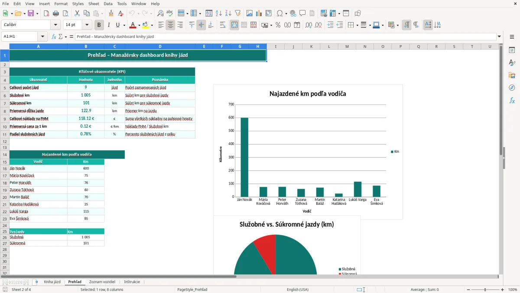Toggle the AutoFilter funnel icon
The width and height of the screenshot is (520, 293).
[x=238, y=13]
